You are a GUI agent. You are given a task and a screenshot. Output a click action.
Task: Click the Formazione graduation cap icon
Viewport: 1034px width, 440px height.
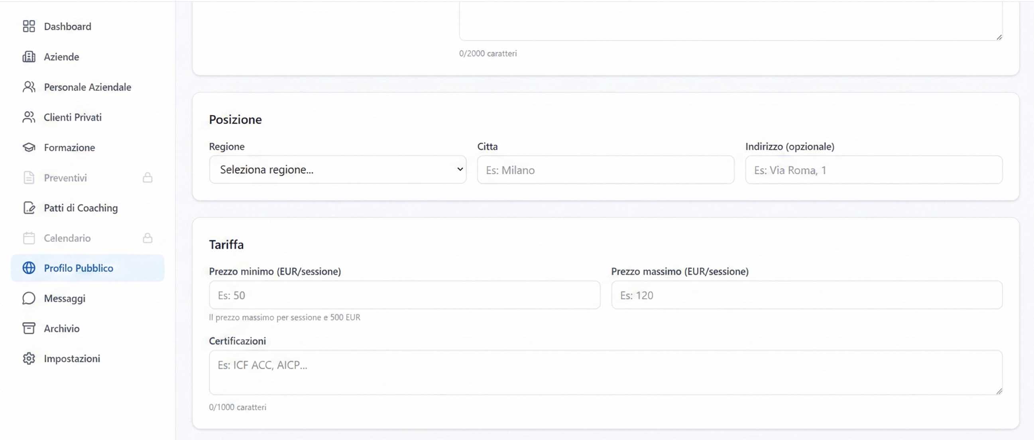click(x=29, y=147)
